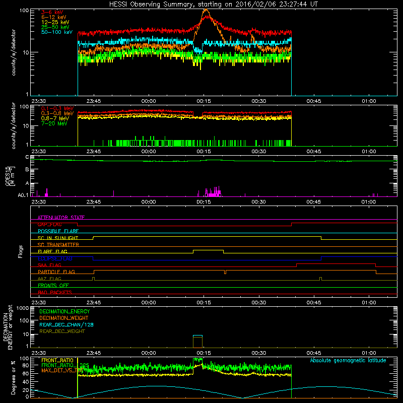
Task: Click the HESSI Observing Summary plot title
Action: pyautogui.click(x=214, y=5)
